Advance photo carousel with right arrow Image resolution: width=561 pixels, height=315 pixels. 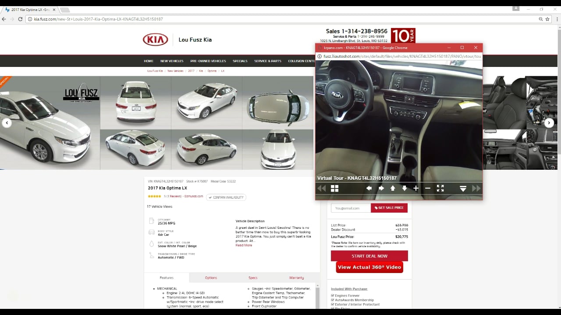[x=549, y=123]
